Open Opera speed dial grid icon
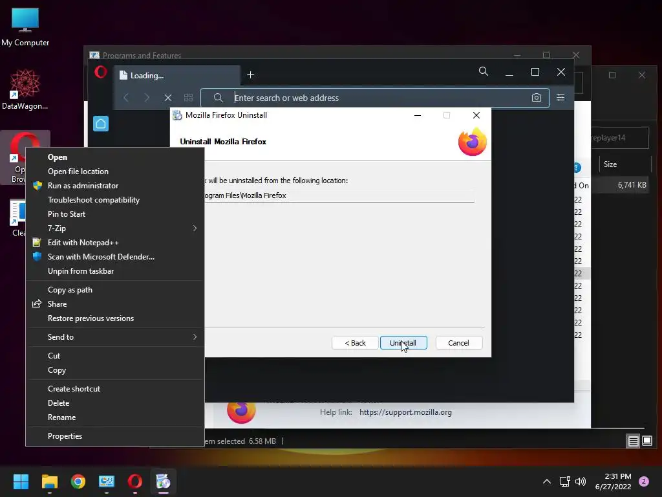The image size is (662, 497). pyautogui.click(x=188, y=98)
